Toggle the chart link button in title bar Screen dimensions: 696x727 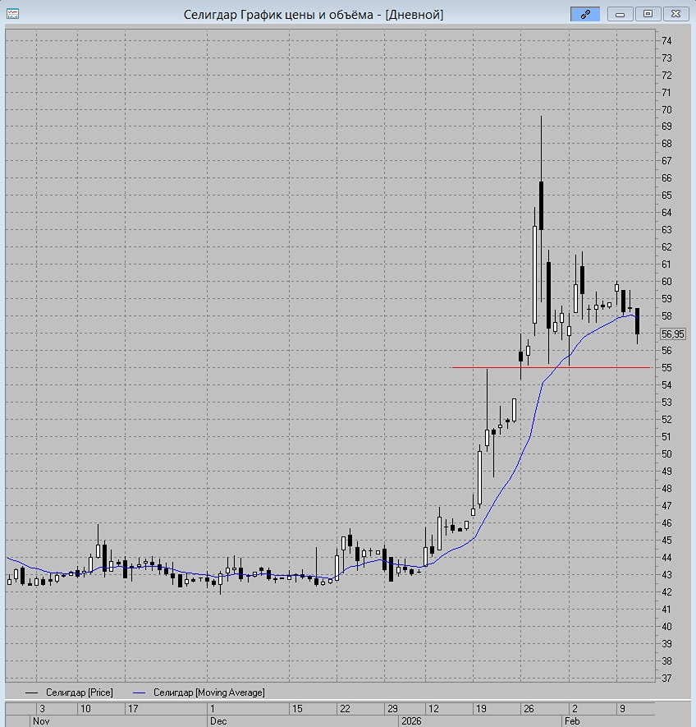585,14
